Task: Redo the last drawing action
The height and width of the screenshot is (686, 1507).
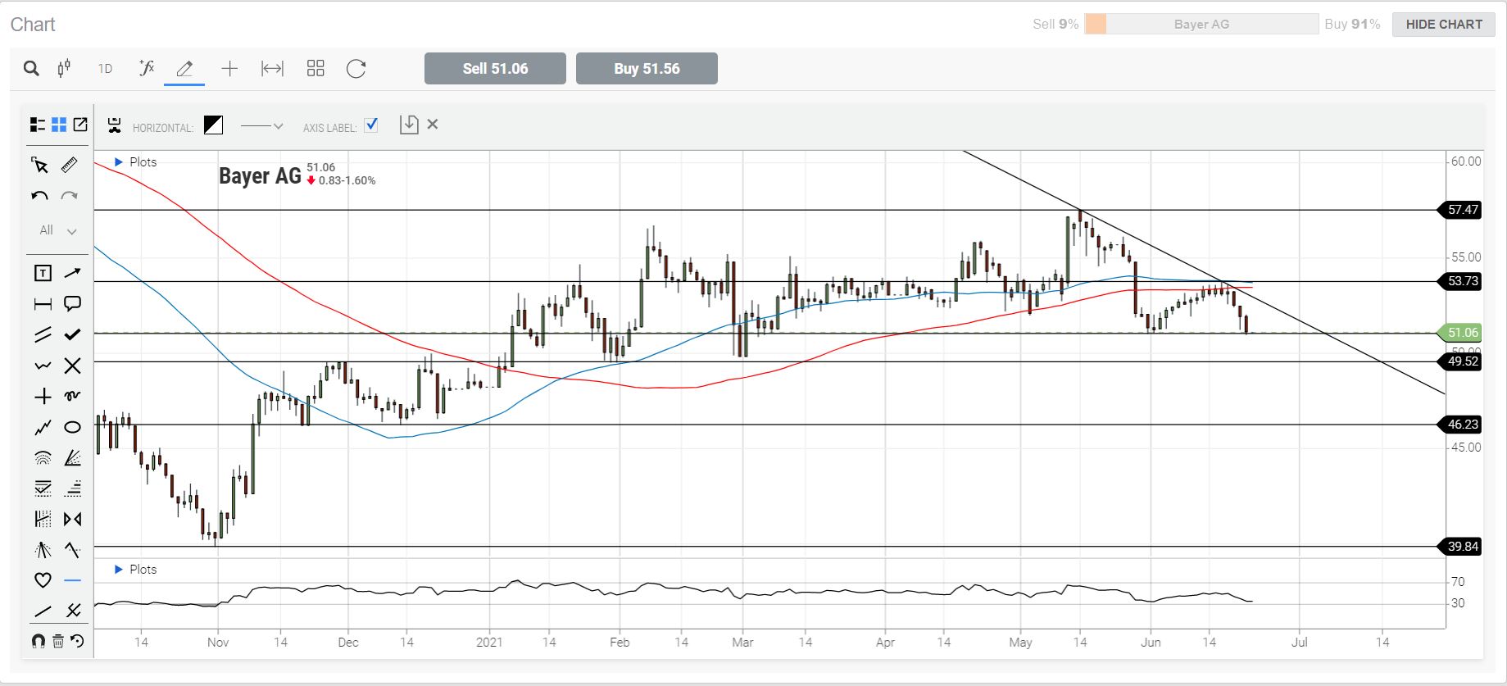Action: click(70, 196)
